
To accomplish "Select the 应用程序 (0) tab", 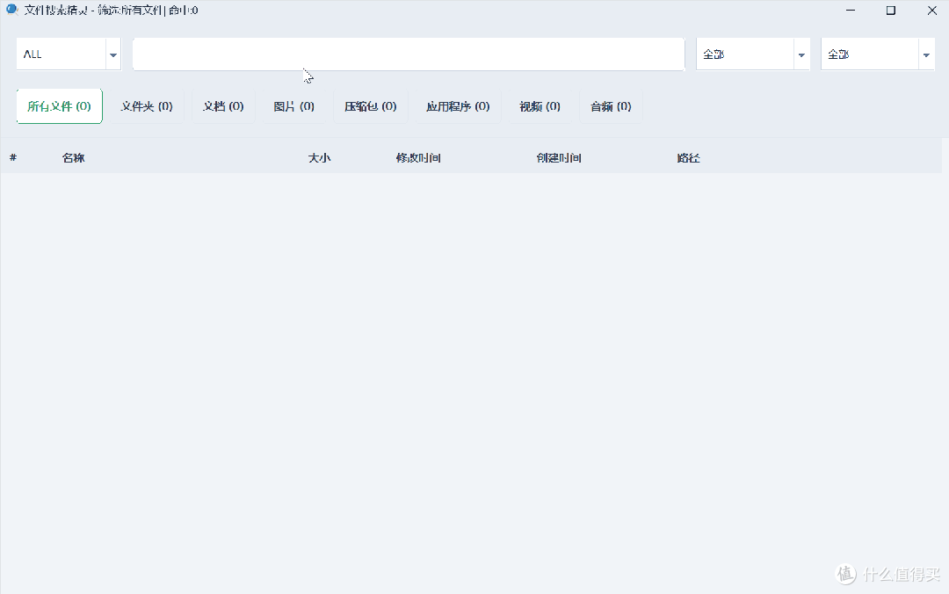I will pyautogui.click(x=458, y=106).
